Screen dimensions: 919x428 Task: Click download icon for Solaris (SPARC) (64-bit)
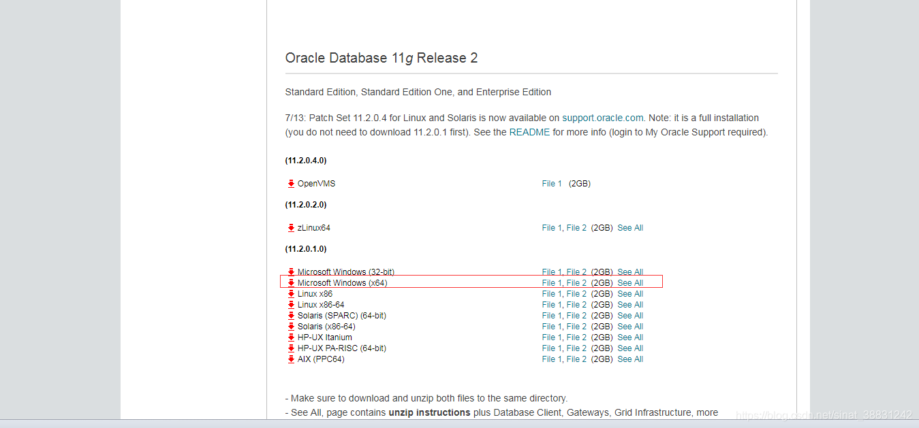(x=291, y=316)
